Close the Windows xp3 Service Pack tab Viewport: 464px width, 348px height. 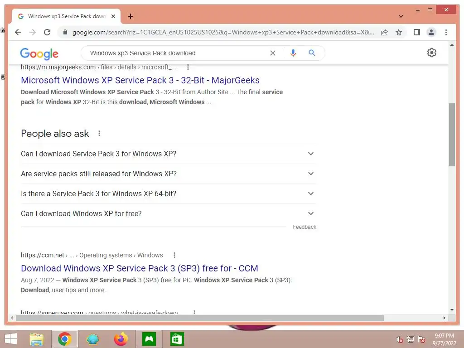(x=113, y=16)
